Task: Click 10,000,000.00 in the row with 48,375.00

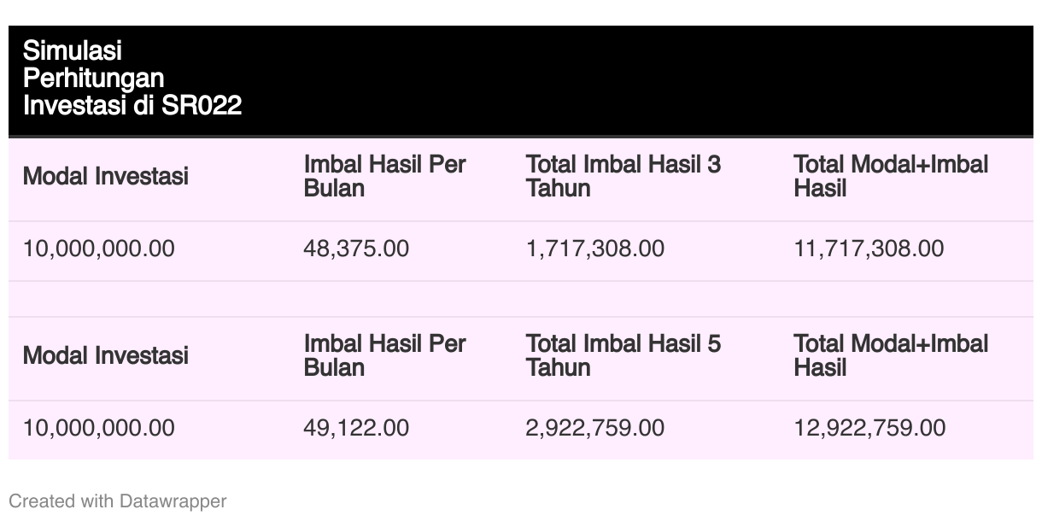Action: click(99, 249)
